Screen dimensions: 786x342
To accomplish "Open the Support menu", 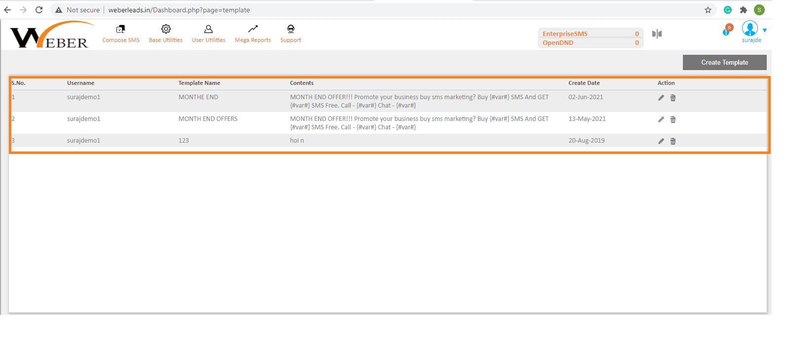I will [291, 34].
